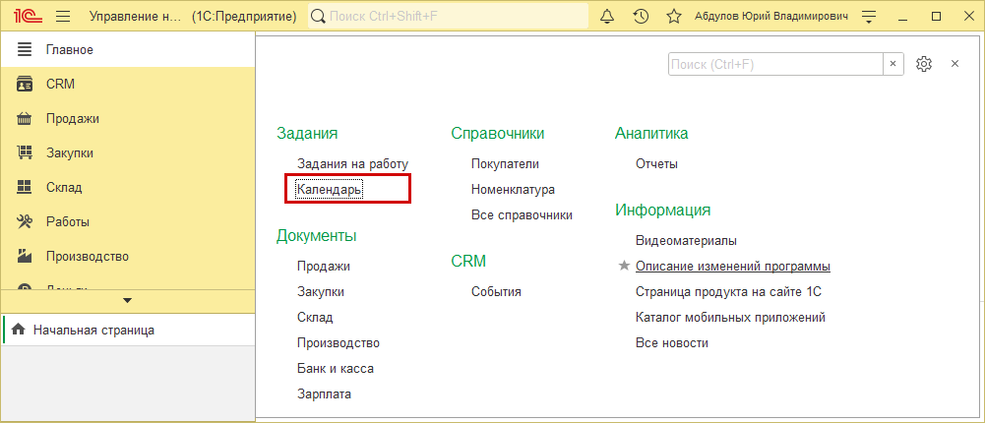Click the global search magnifier icon
This screenshot has width=985, height=423.
(x=319, y=17)
